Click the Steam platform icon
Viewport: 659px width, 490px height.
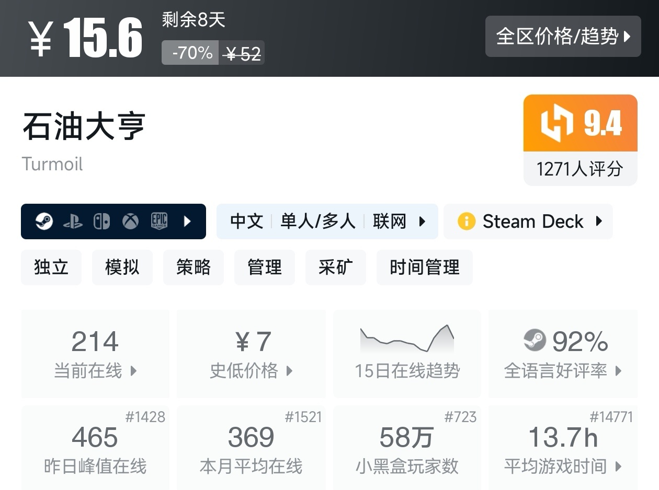coord(44,221)
